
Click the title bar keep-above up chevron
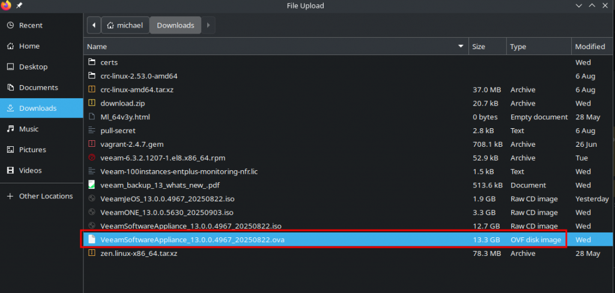point(592,5)
